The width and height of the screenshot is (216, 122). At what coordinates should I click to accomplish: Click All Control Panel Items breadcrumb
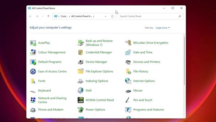pyautogui.click(x=81, y=16)
